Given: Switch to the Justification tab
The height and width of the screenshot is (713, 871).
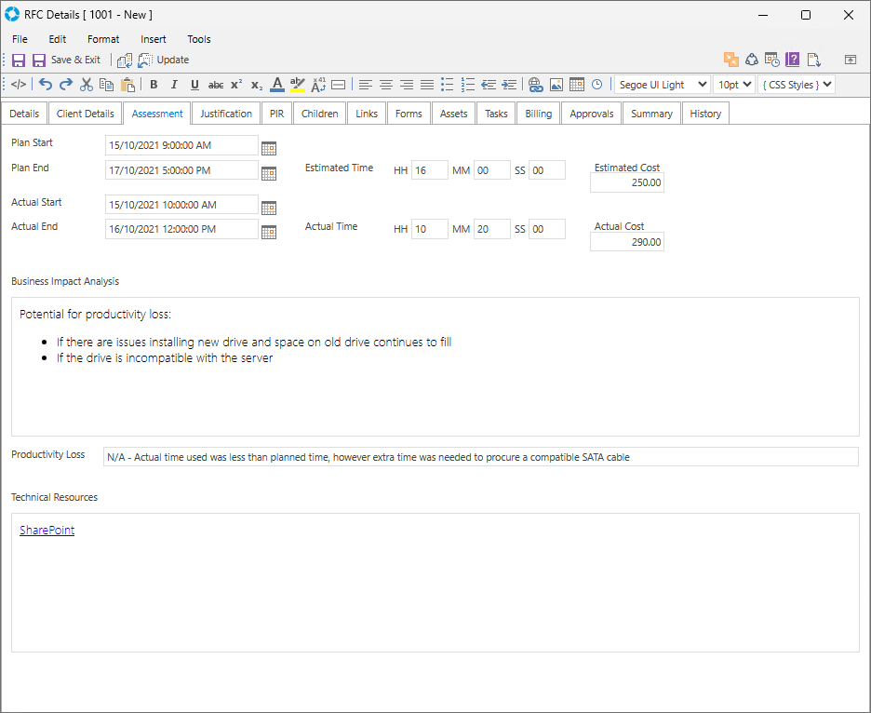Looking at the screenshot, I should [226, 114].
